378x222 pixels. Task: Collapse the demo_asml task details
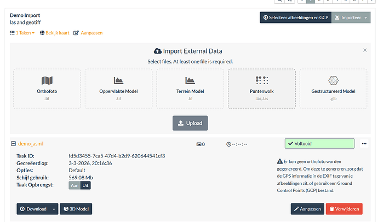14,144
